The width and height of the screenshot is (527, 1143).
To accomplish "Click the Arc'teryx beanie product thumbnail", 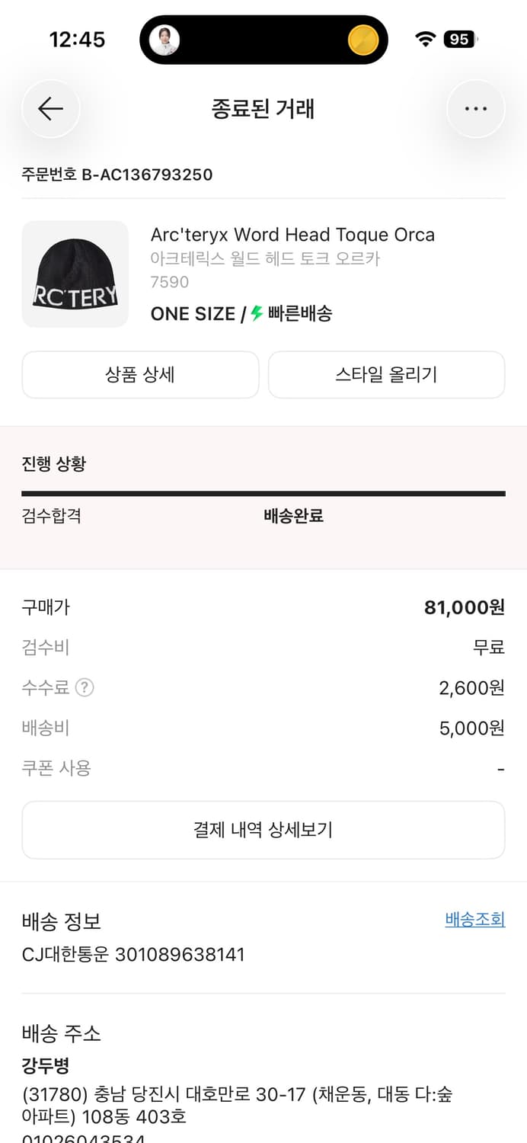I will (x=75, y=274).
